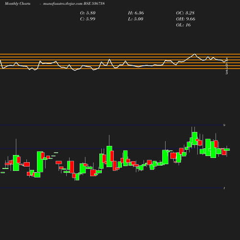This screenshot has width=240, height=240.
Task: Click the close value 'C: 5.99'
Action: (87, 19)
